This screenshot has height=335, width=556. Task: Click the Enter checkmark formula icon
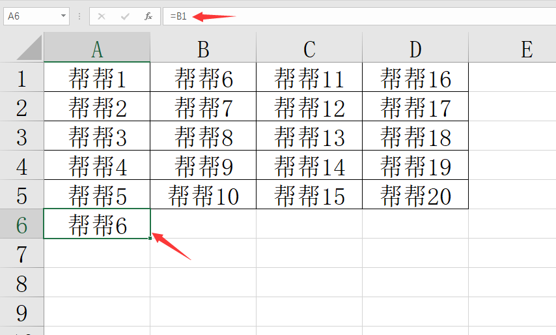click(125, 16)
